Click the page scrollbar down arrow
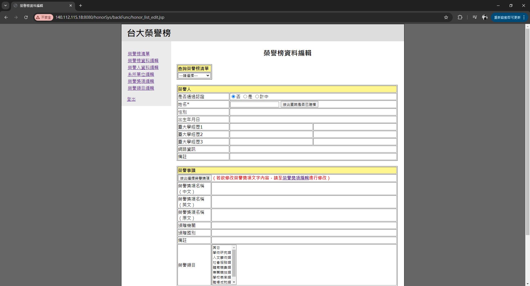 point(528,284)
